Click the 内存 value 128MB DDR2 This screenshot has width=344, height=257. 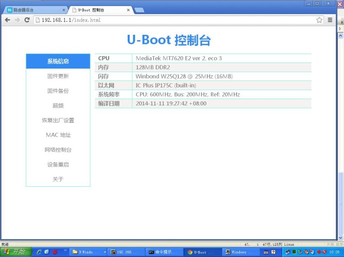pos(153,68)
